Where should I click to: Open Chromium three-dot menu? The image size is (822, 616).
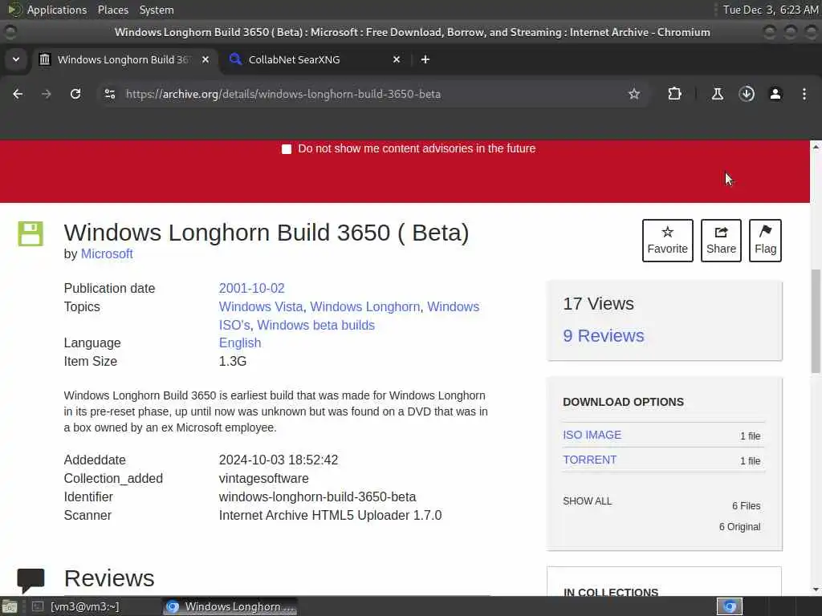click(804, 94)
